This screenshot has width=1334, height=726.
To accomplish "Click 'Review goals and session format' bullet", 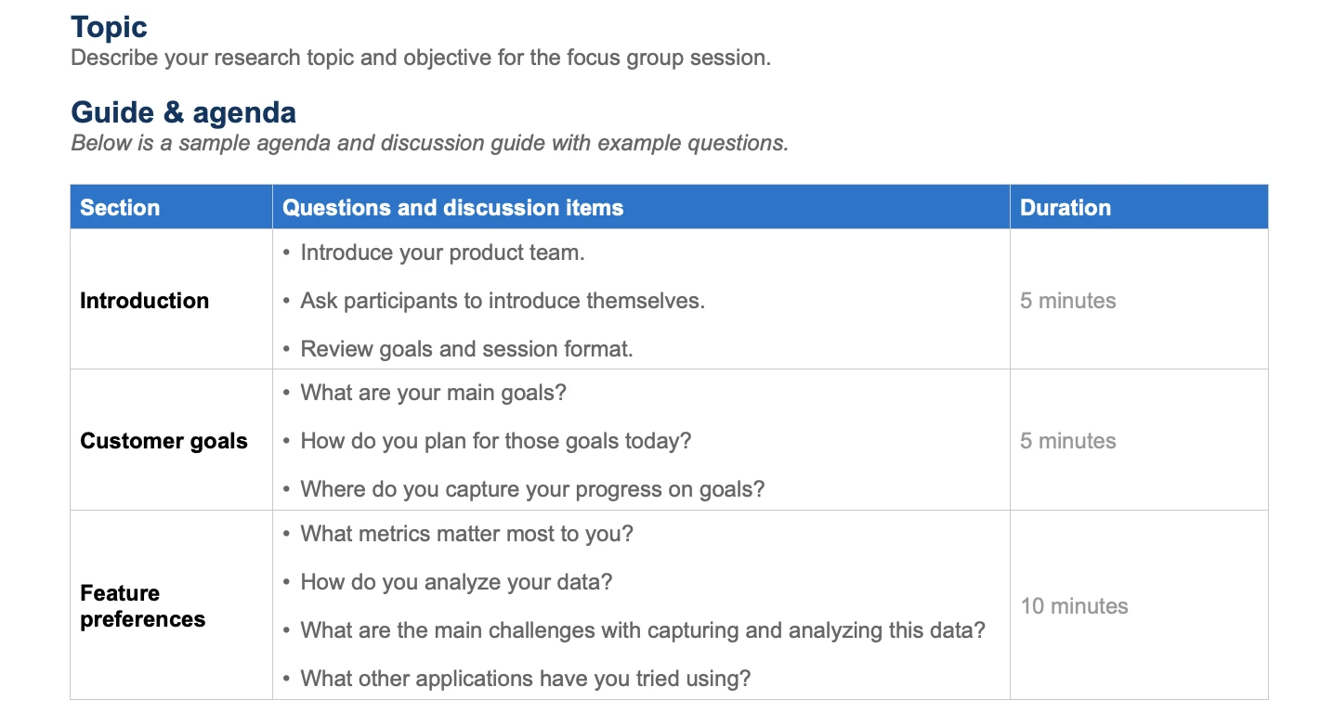I will (x=466, y=349).
